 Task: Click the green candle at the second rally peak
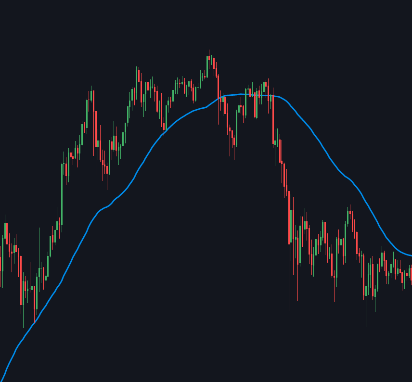tap(137, 79)
